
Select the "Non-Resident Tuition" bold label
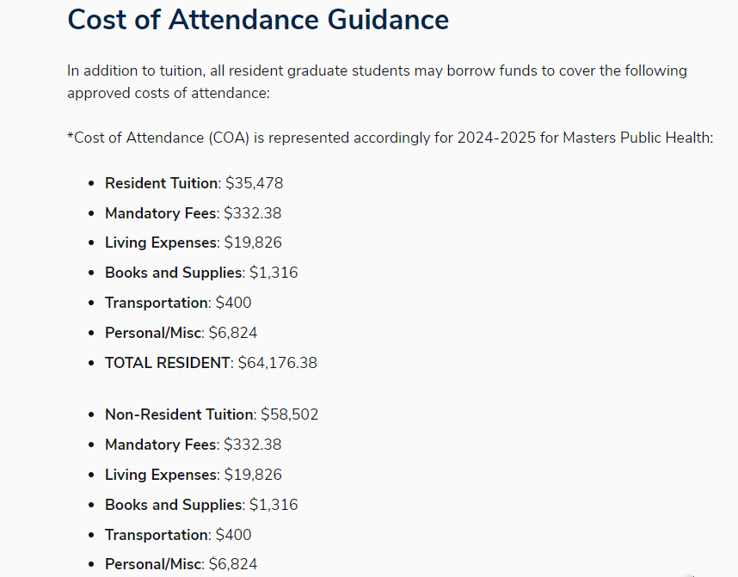pos(179,414)
